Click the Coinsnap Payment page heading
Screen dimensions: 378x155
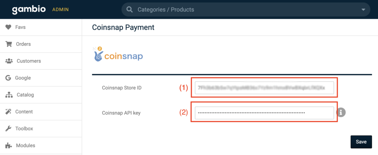tap(123, 27)
